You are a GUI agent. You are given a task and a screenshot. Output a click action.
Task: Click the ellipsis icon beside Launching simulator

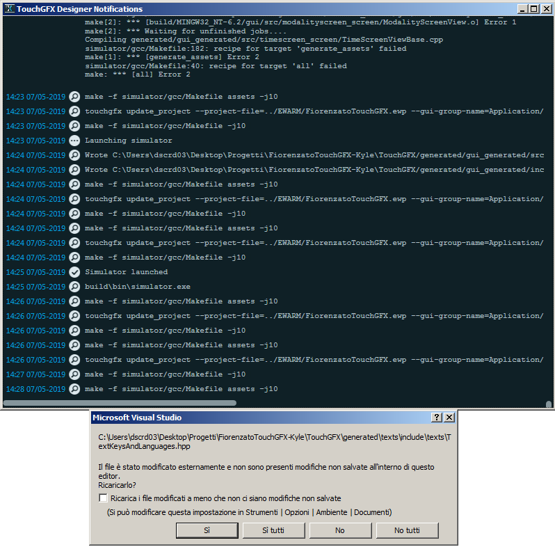click(x=74, y=141)
